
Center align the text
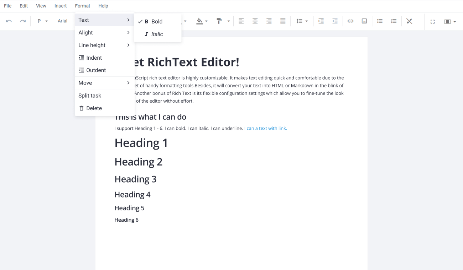pos(255,21)
